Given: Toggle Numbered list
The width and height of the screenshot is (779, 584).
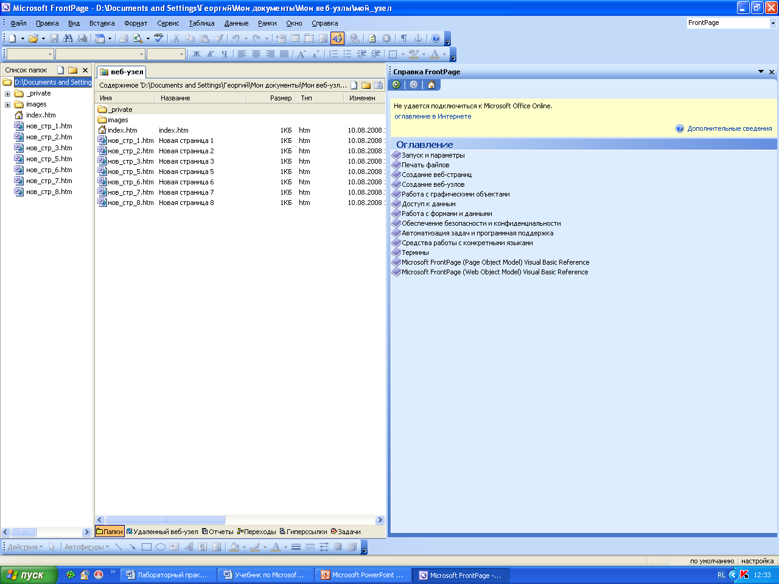Looking at the screenshot, I should pyautogui.click(x=334, y=54).
